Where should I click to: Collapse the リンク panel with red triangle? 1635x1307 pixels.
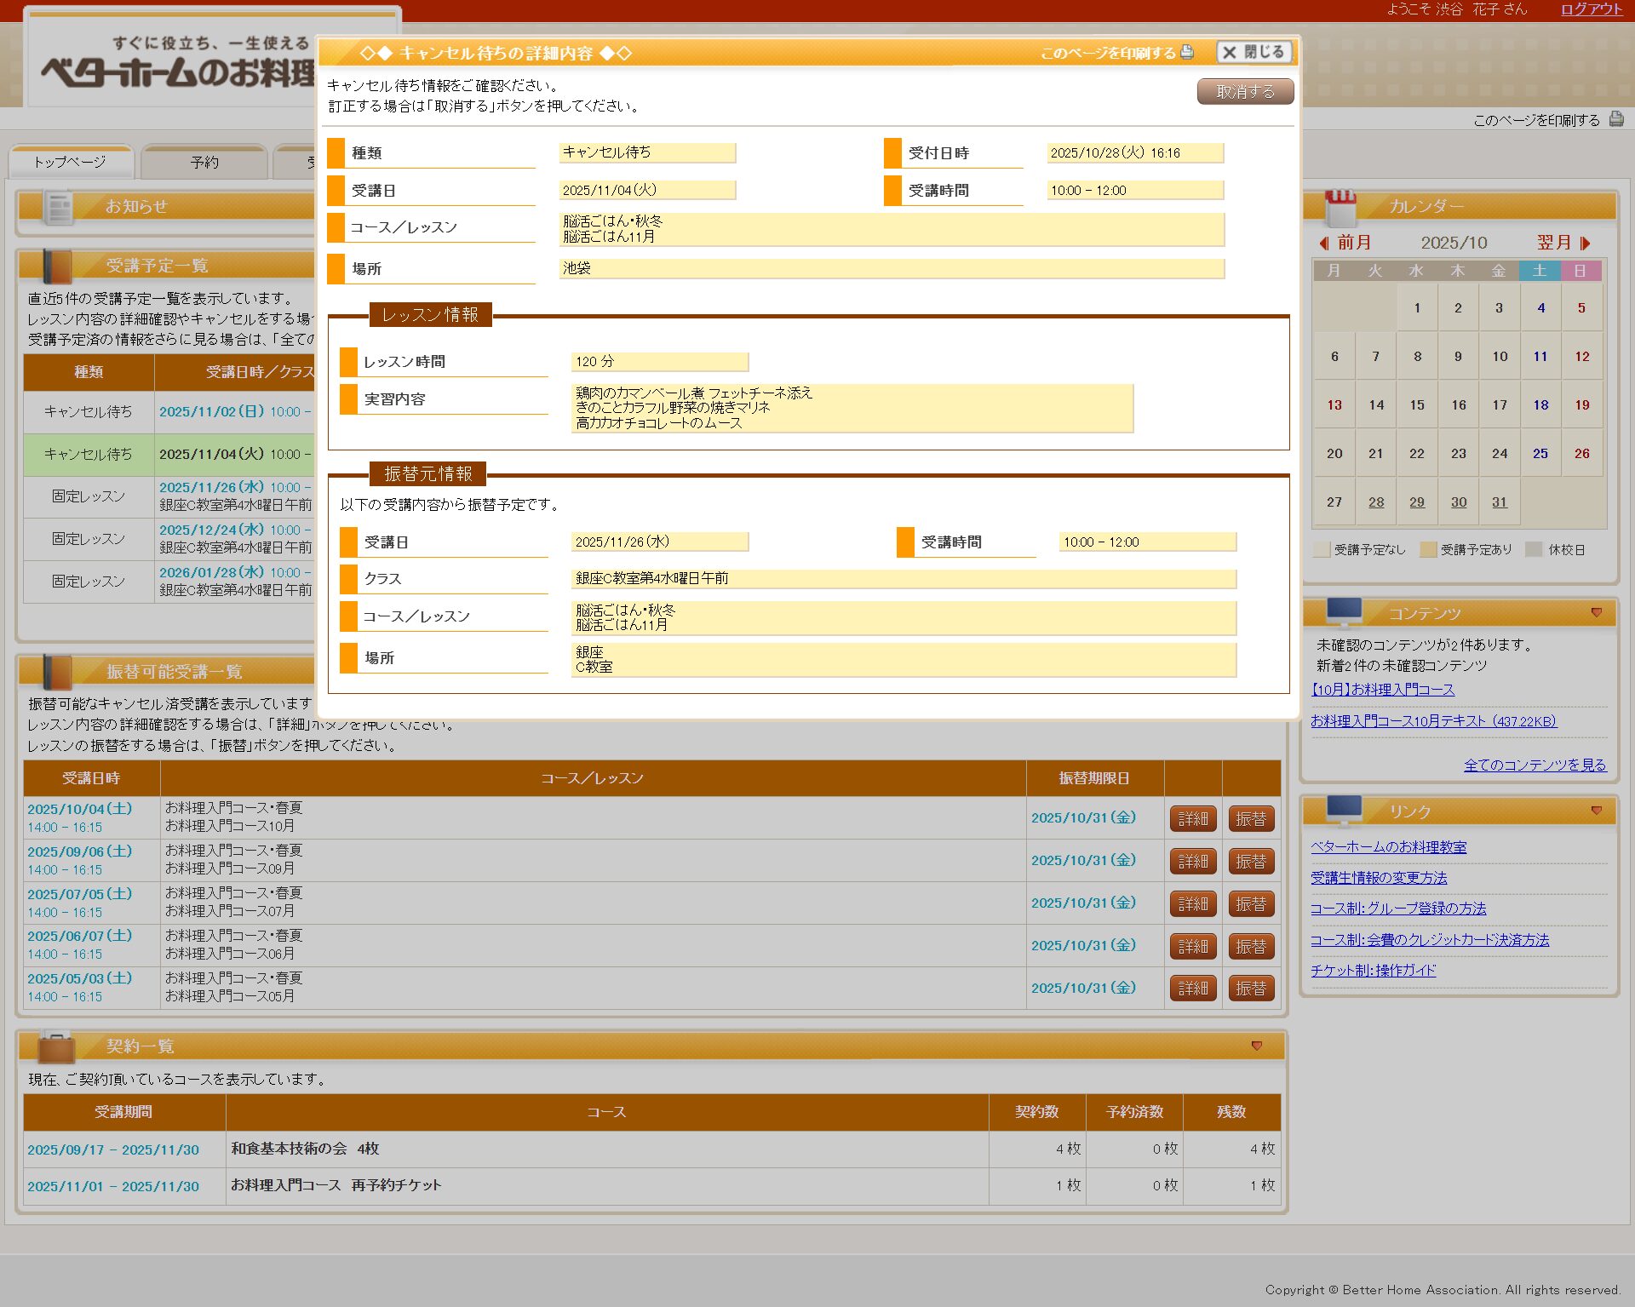[1597, 811]
